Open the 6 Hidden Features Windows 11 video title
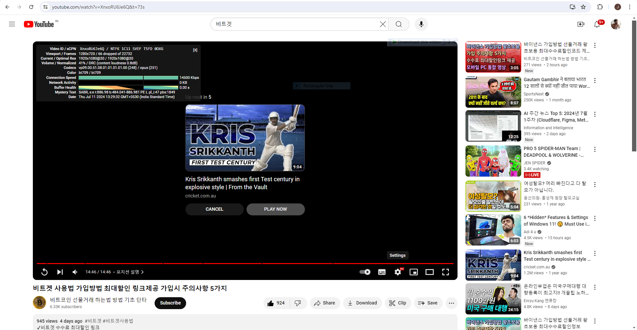Viewport: 637px width, 330px height. pyautogui.click(x=557, y=221)
